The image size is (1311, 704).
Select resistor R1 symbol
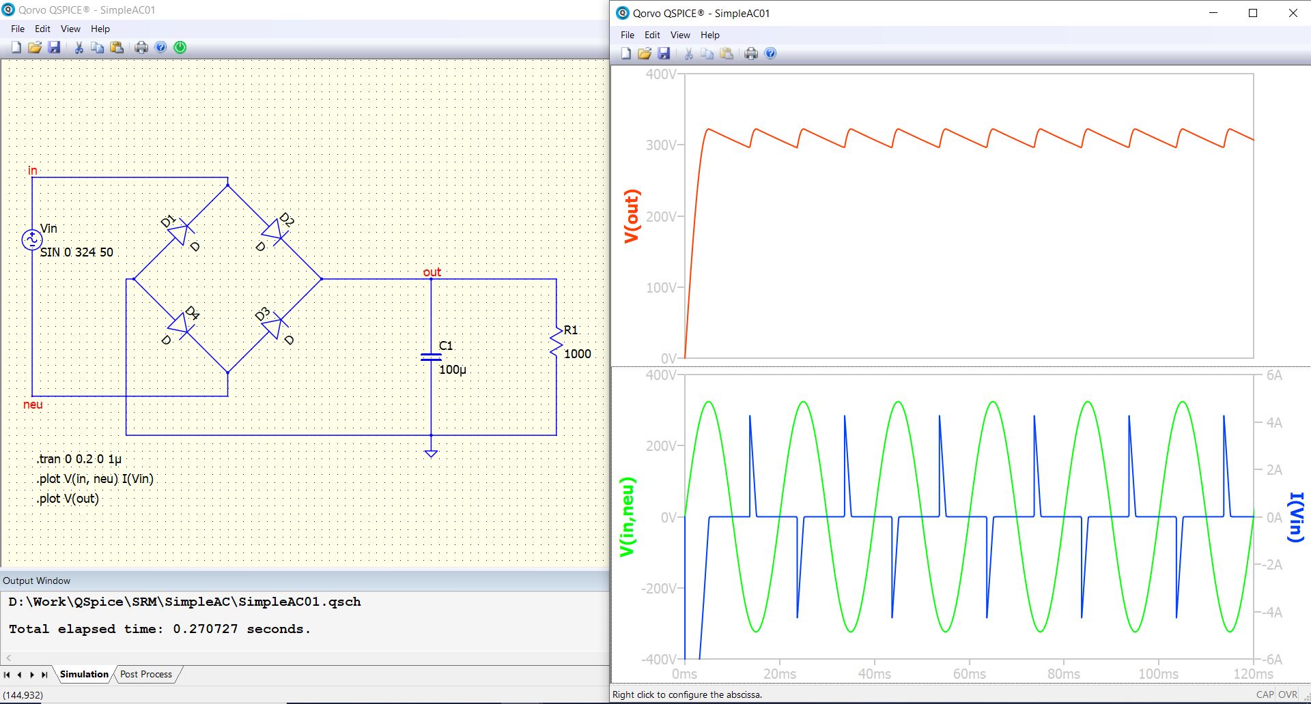pyautogui.click(x=556, y=342)
